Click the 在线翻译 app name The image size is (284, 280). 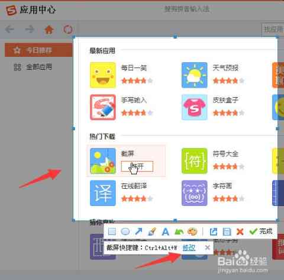click(134, 186)
